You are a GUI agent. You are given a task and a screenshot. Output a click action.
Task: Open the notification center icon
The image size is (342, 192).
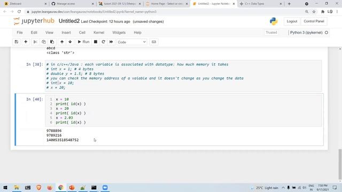click(335, 188)
